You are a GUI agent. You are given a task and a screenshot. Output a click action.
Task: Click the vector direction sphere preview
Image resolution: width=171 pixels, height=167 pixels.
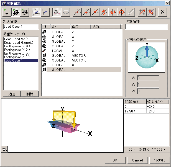147,57
